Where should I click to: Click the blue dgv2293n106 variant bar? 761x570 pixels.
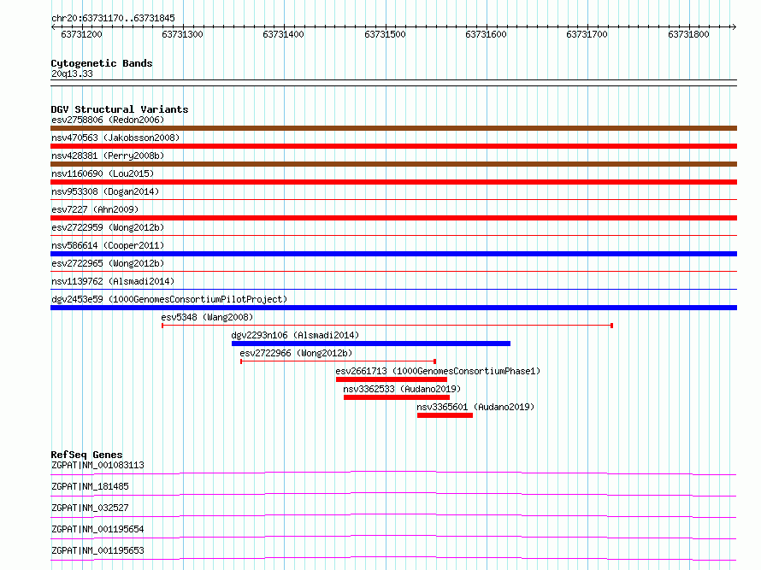(x=371, y=344)
